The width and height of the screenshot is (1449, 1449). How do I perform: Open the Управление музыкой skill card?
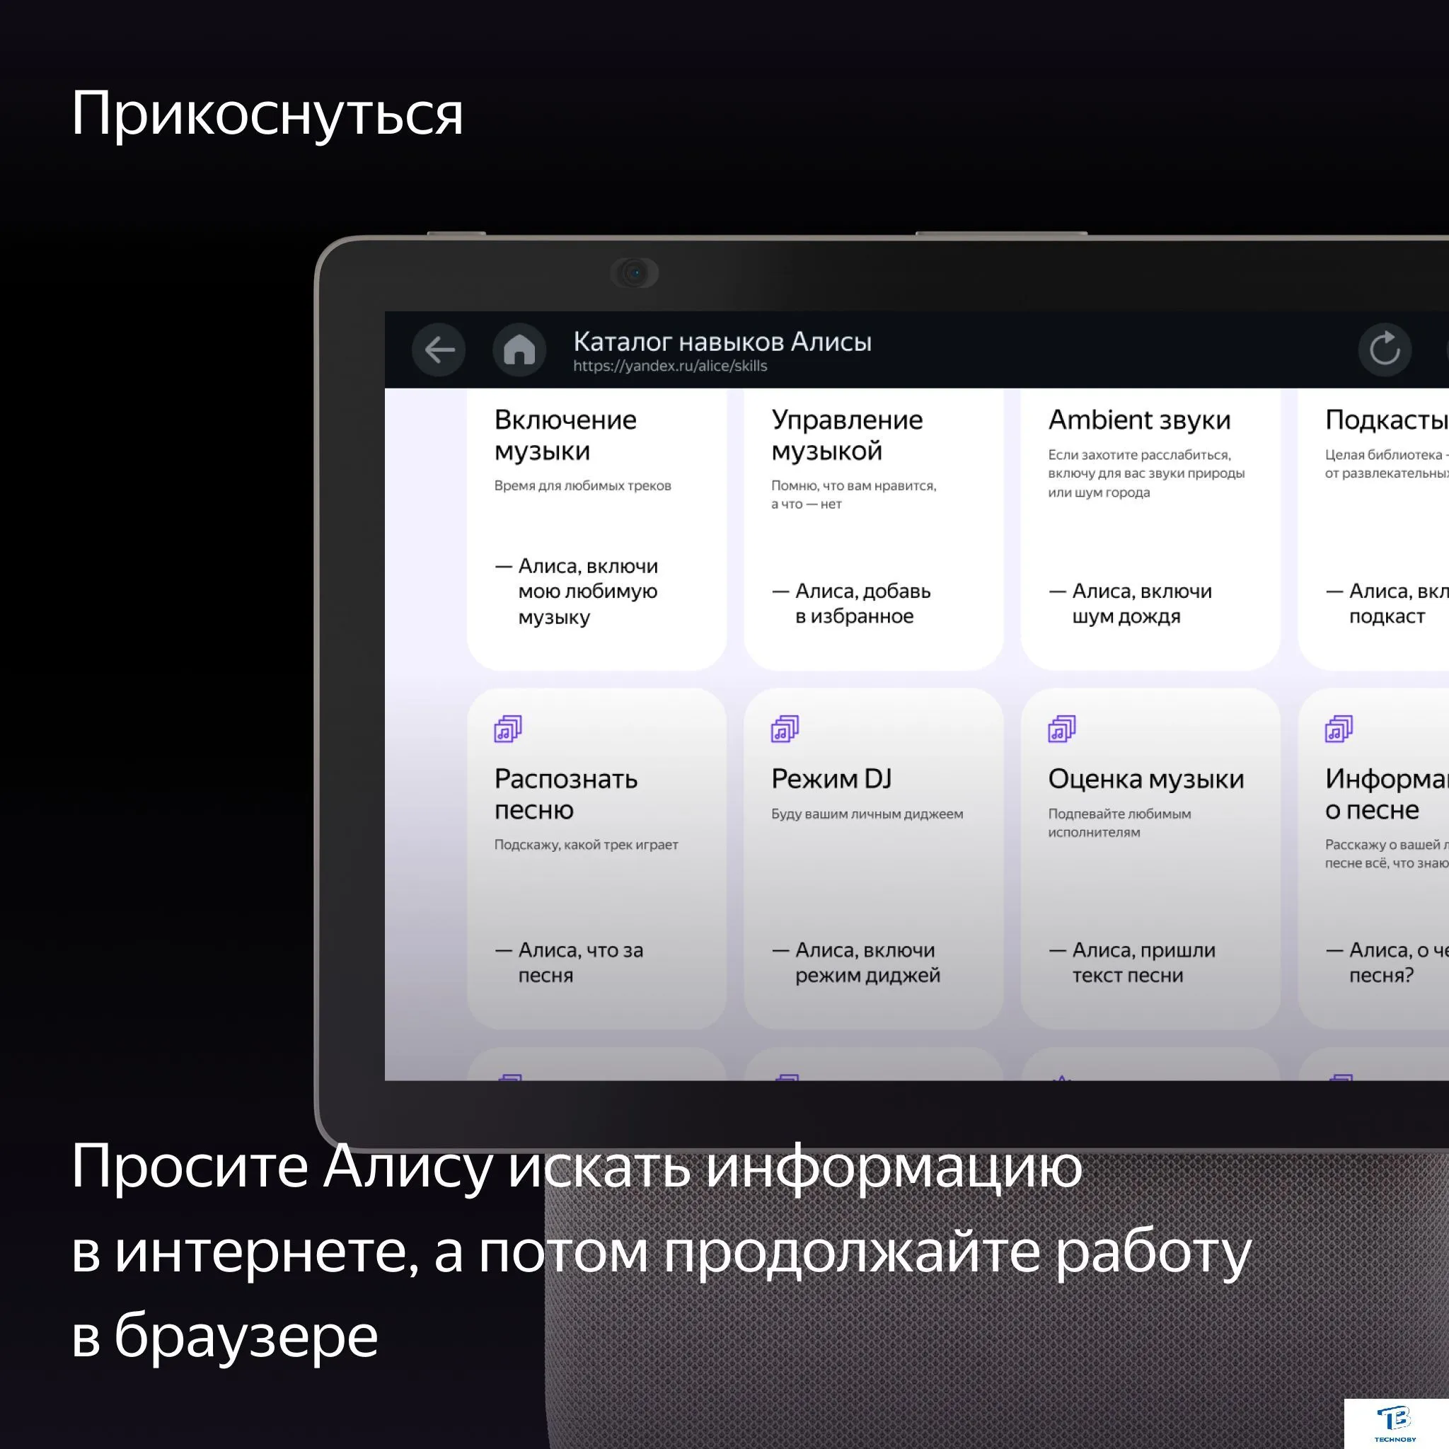coord(874,529)
